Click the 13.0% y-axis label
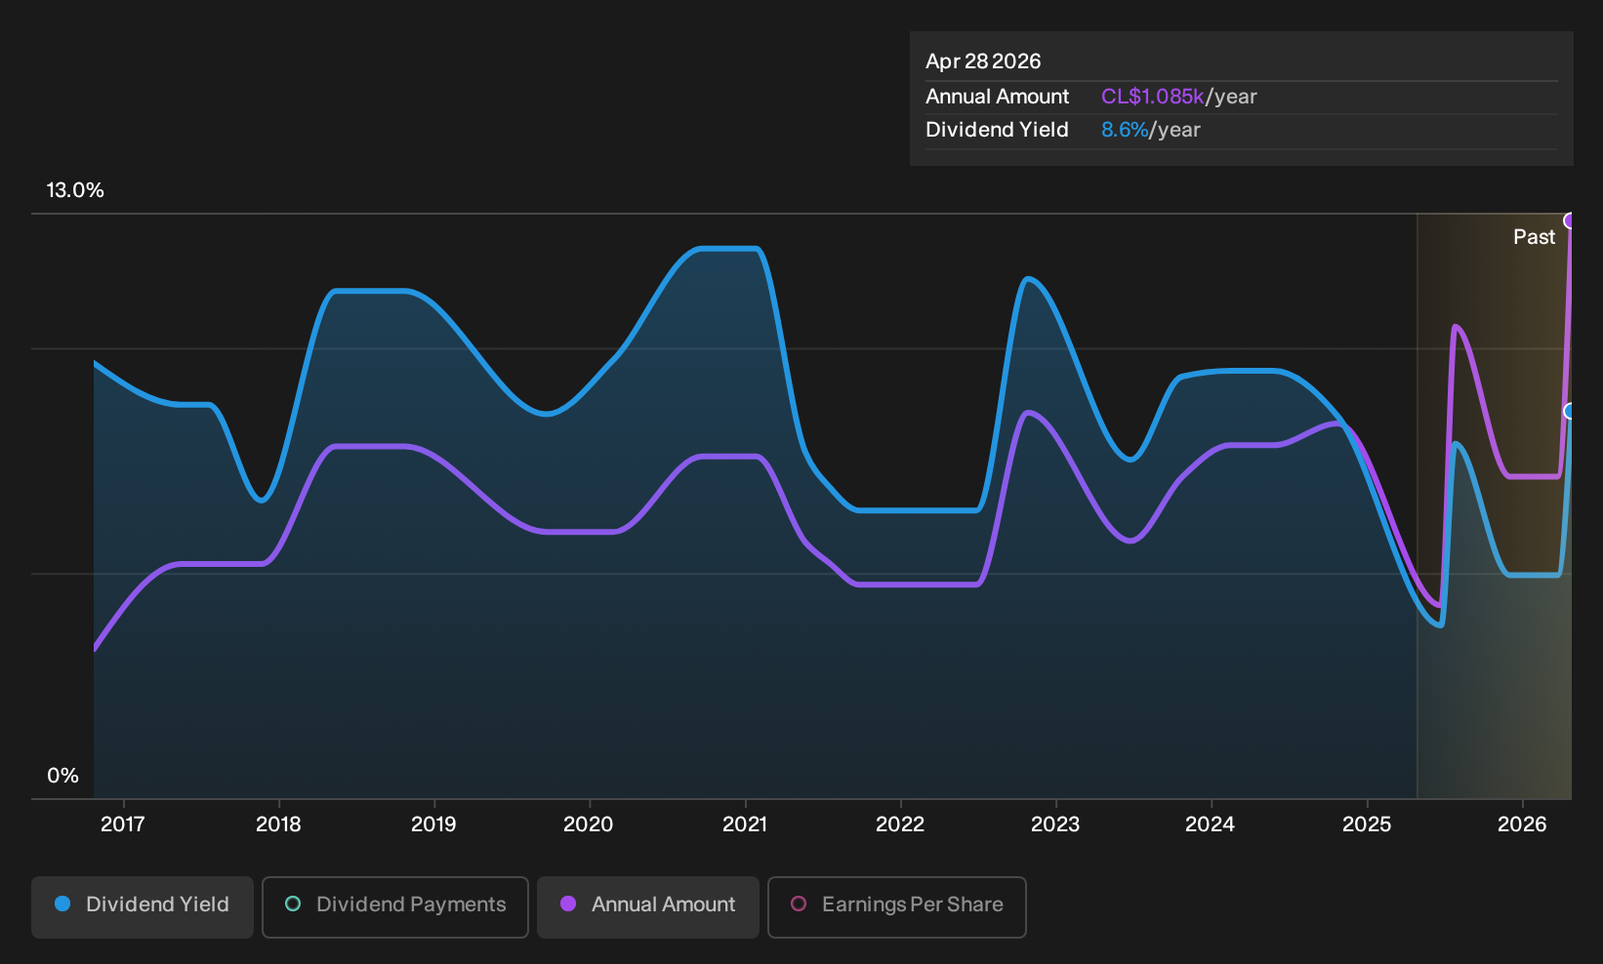The image size is (1603, 964). [75, 190]
